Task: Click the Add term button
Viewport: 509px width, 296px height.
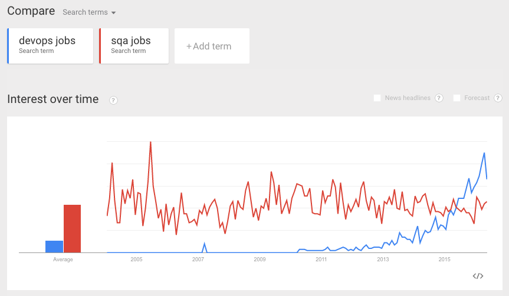Action: point(212,46)
